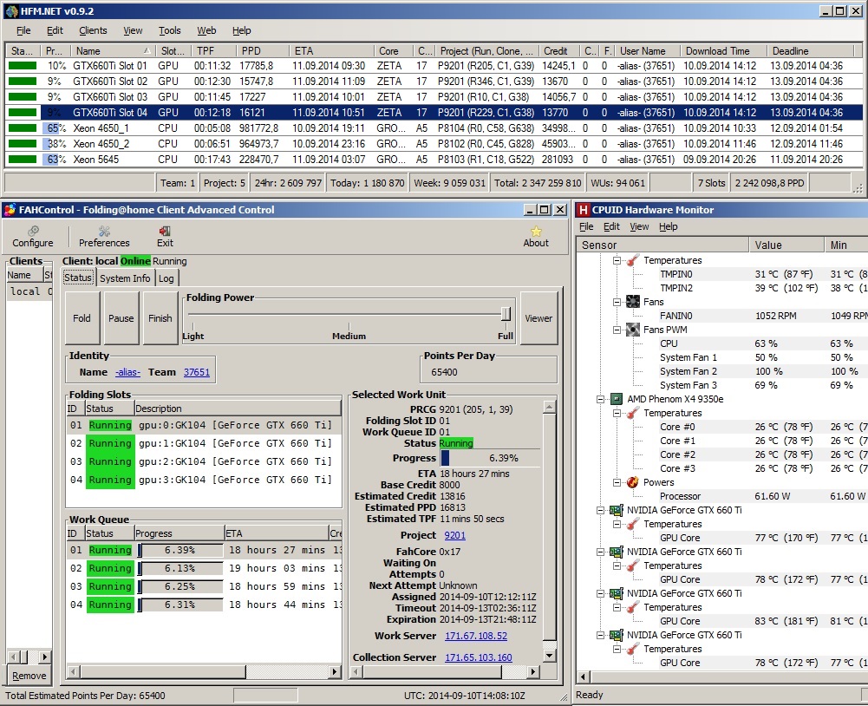Click the FAHControl title bar icon
868x706 pixels.
[x=10, y=210]
